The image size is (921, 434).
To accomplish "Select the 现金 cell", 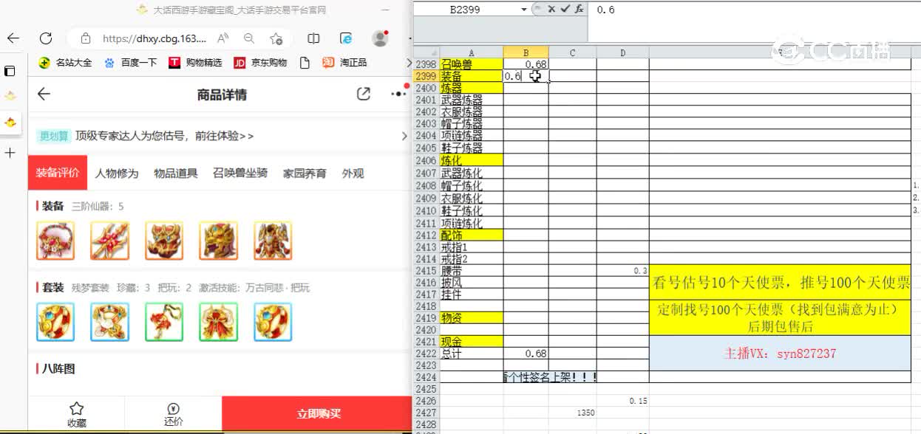I will coord(471,342).
